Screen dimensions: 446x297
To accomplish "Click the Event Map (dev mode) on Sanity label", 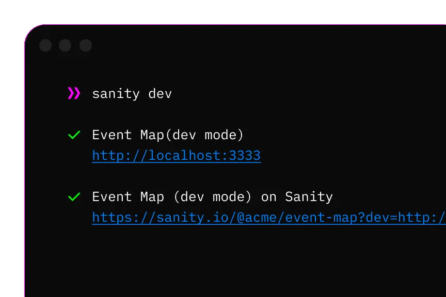I will click(212, 196).
